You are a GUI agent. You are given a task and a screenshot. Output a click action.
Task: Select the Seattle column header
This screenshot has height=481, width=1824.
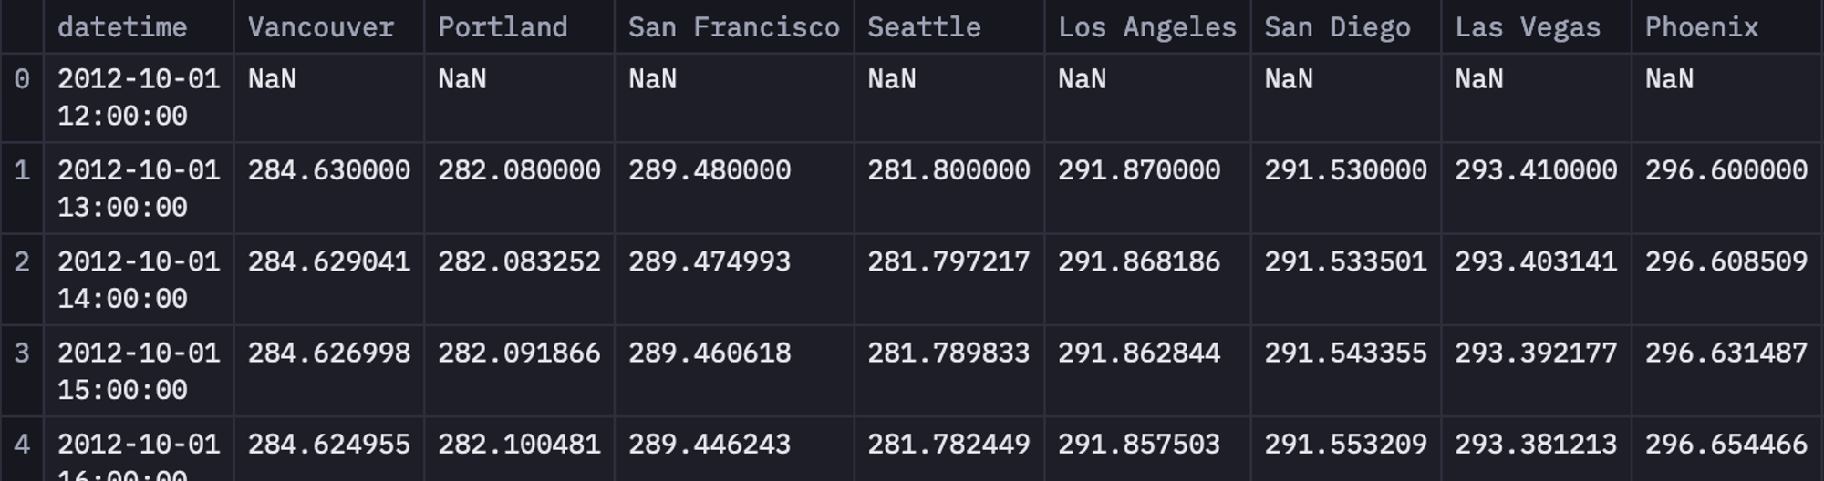tap(924, 27)
